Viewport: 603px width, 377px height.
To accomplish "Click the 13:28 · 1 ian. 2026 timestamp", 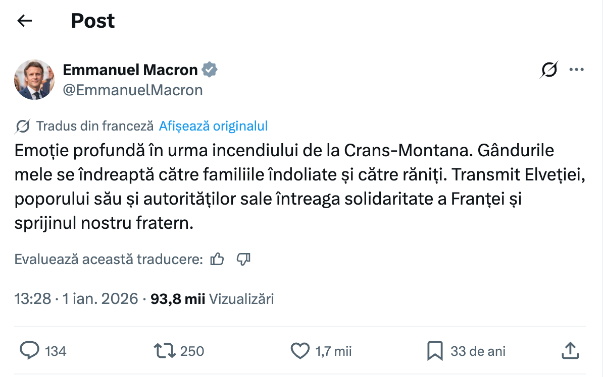I will click(x=76, y=299).
